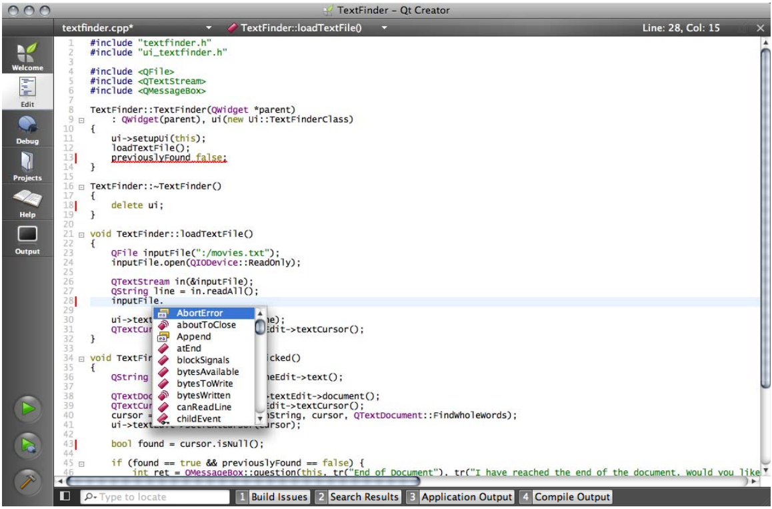Open the TextFinder::loadTextFile() symbol dropdown
This screenshot has width=772, height=509.
[x=384, y=28]
